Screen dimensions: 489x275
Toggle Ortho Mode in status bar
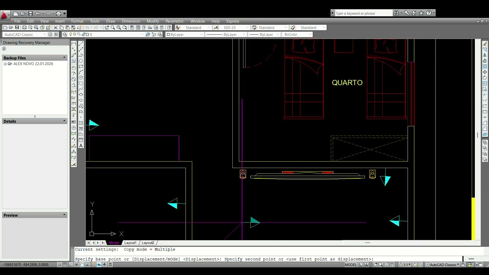point(71,265)
